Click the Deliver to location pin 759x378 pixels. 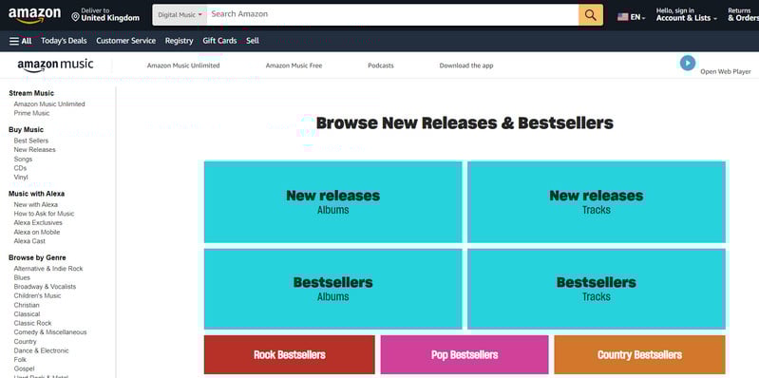(x=75, y=17)
